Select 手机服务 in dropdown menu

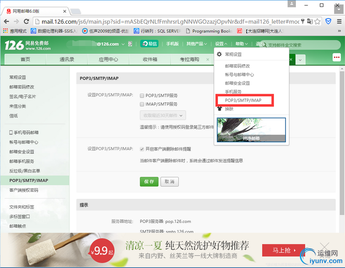pyautogui.click(x=233, y=92)
